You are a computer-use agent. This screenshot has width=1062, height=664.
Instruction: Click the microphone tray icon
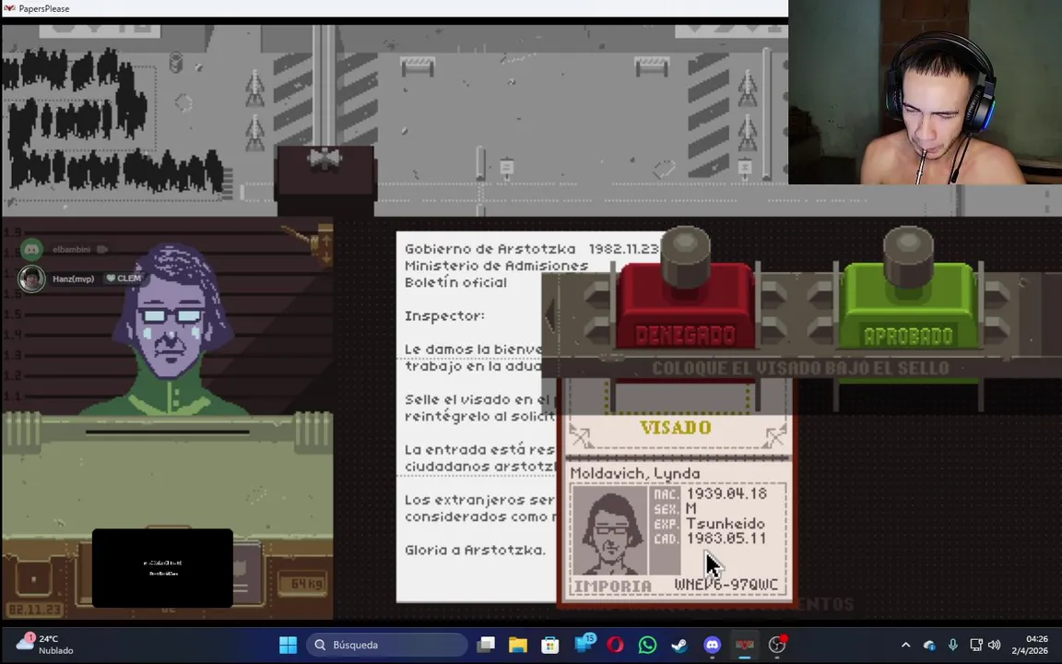pyautogui.click(x=953, y=645)
